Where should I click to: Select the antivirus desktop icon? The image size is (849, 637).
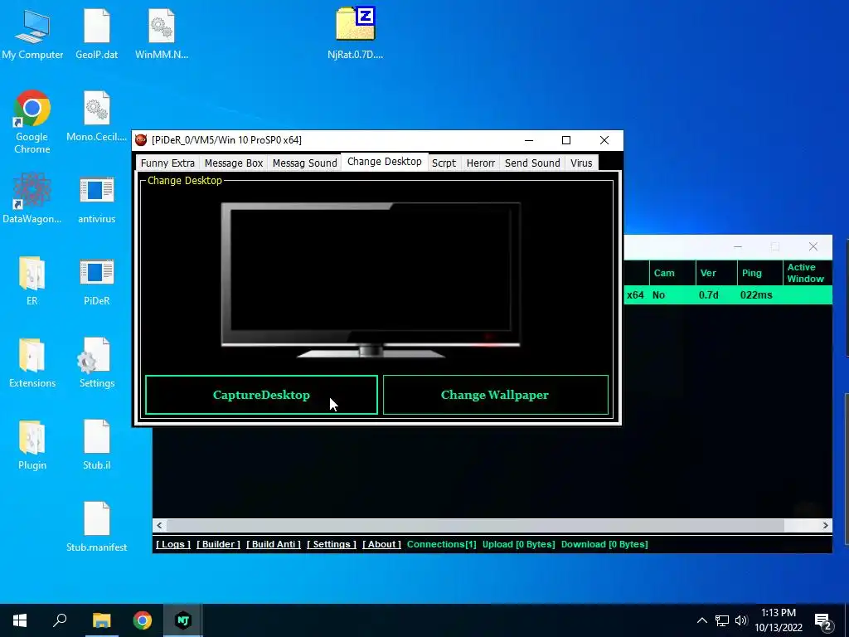click(x=97, y=197)
